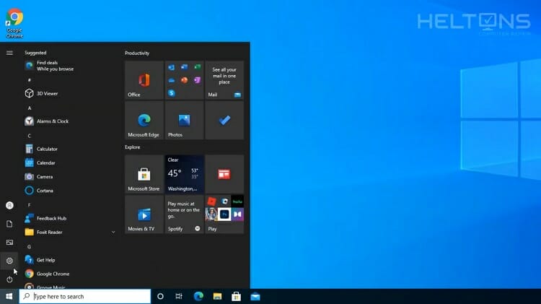Select Google Chrome desktop shortcut
The height and width of the screenshot is (304, 541).
click(14, 24)
